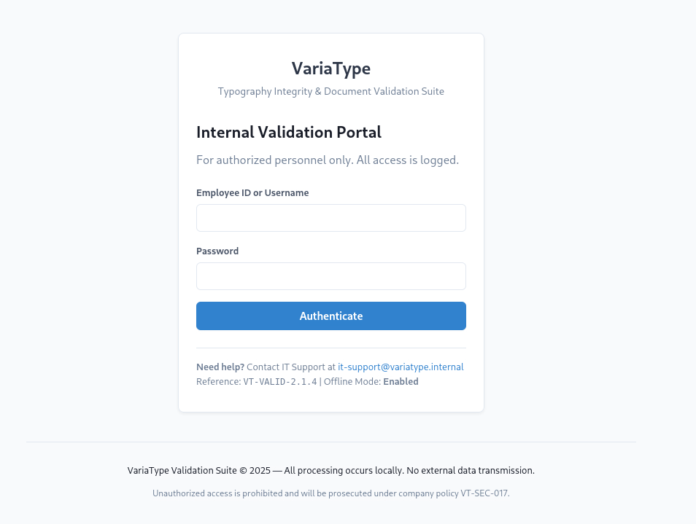This screenshot has width=696, height=524.
Task: Click the bold 'Need help?' text
Action: click(x=220, y=367)
